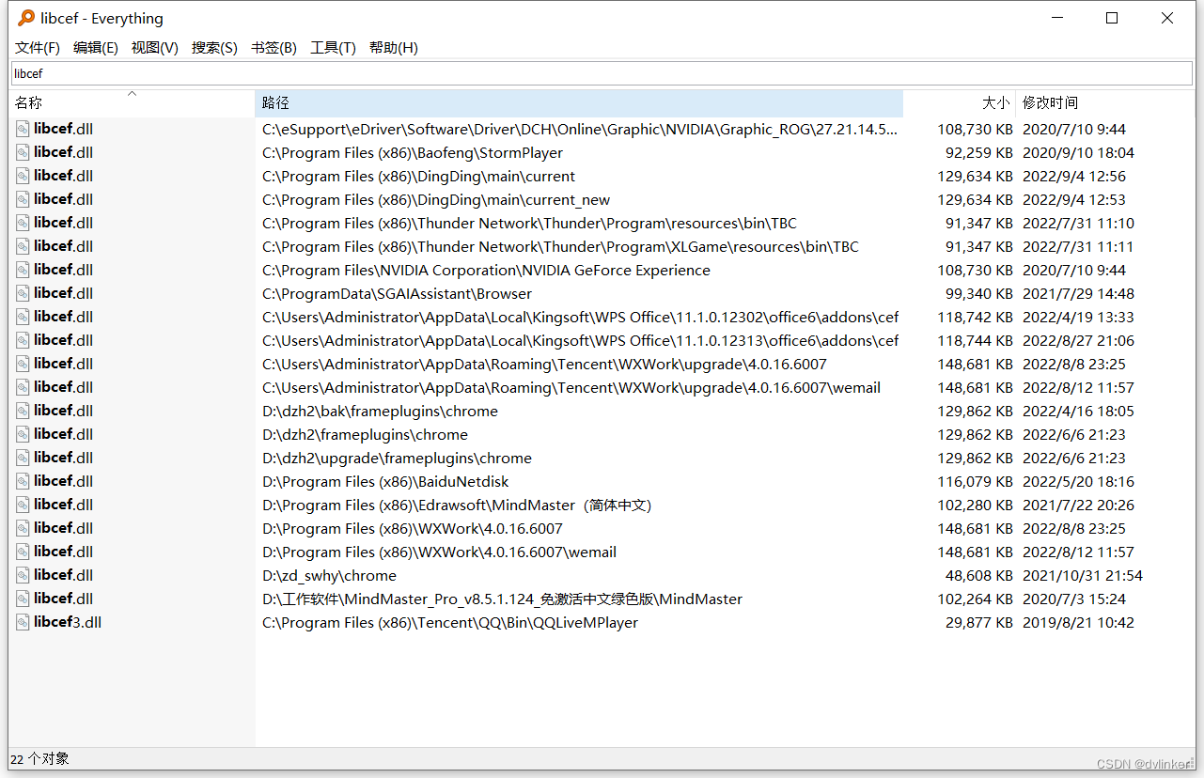Open the 文件(F) menu

point(38,48)
